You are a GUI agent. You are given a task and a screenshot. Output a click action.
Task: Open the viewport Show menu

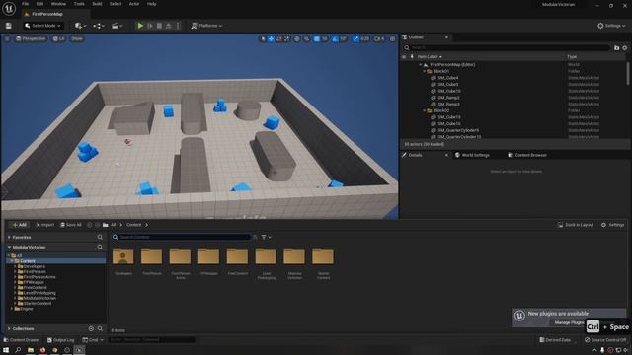77,38
